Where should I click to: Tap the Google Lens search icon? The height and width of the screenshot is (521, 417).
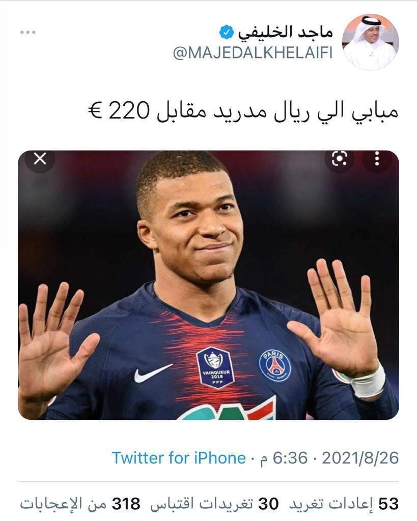point(339,159)
